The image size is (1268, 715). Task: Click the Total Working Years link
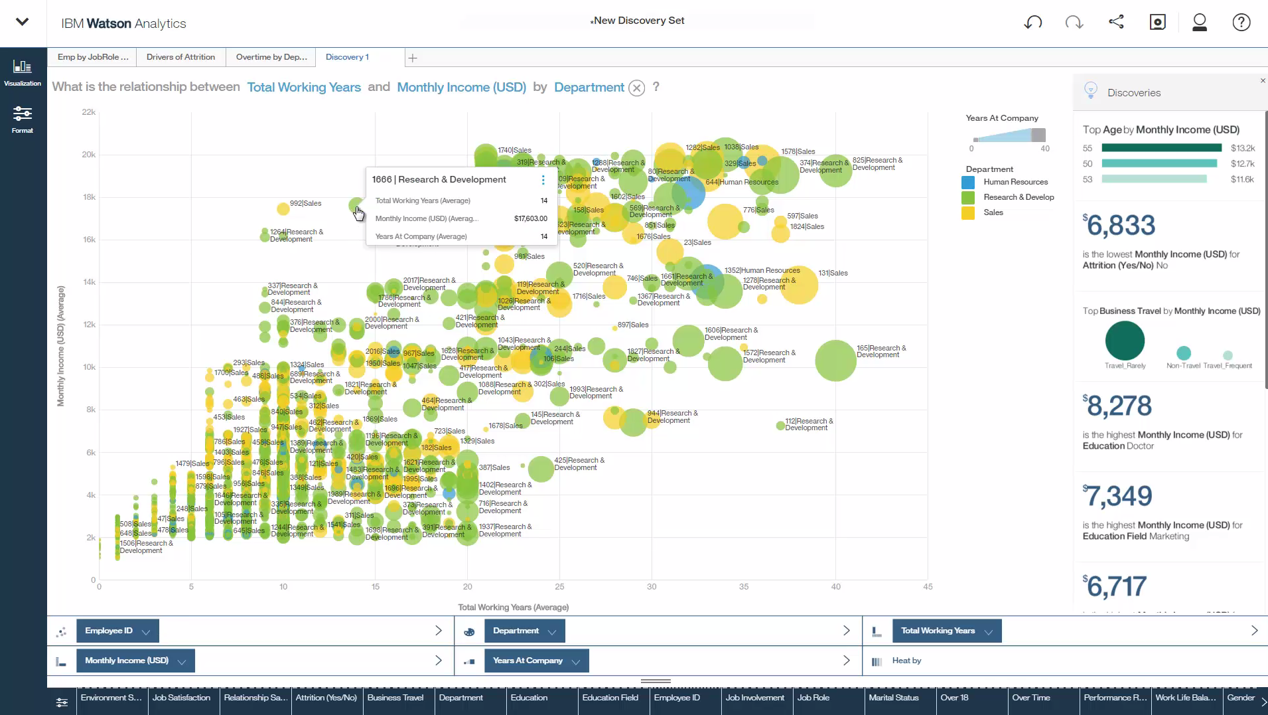click(x=304, y=87)
